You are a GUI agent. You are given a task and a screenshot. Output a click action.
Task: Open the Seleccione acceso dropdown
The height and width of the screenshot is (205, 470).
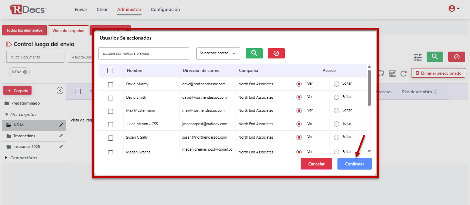coord(218,53)
